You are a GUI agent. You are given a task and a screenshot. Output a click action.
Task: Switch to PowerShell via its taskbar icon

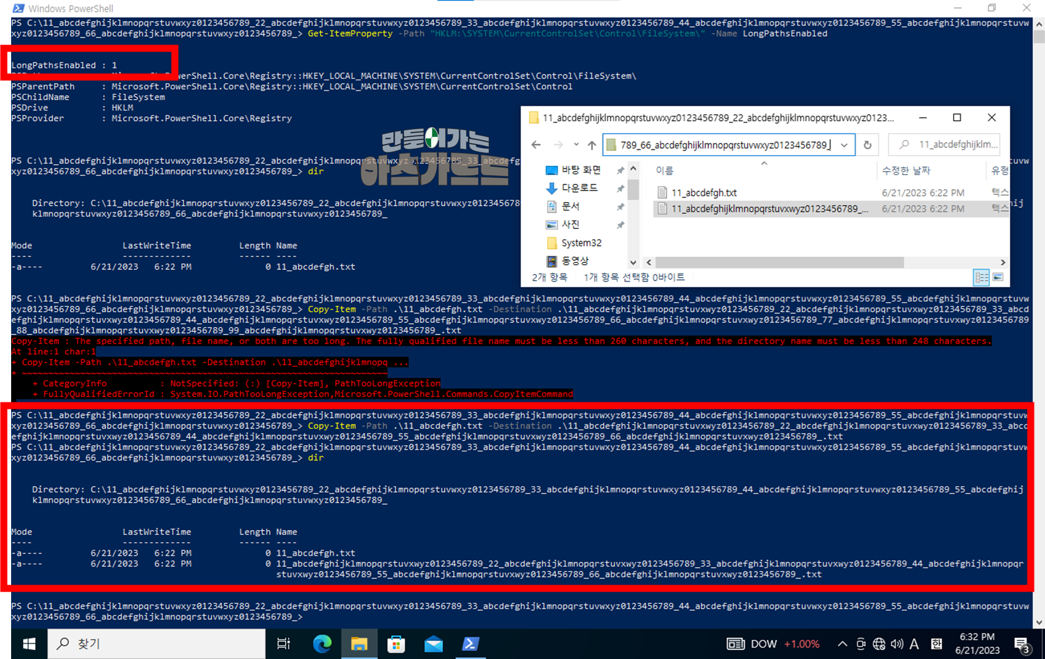pyautogui.click(x=470, y=644)
